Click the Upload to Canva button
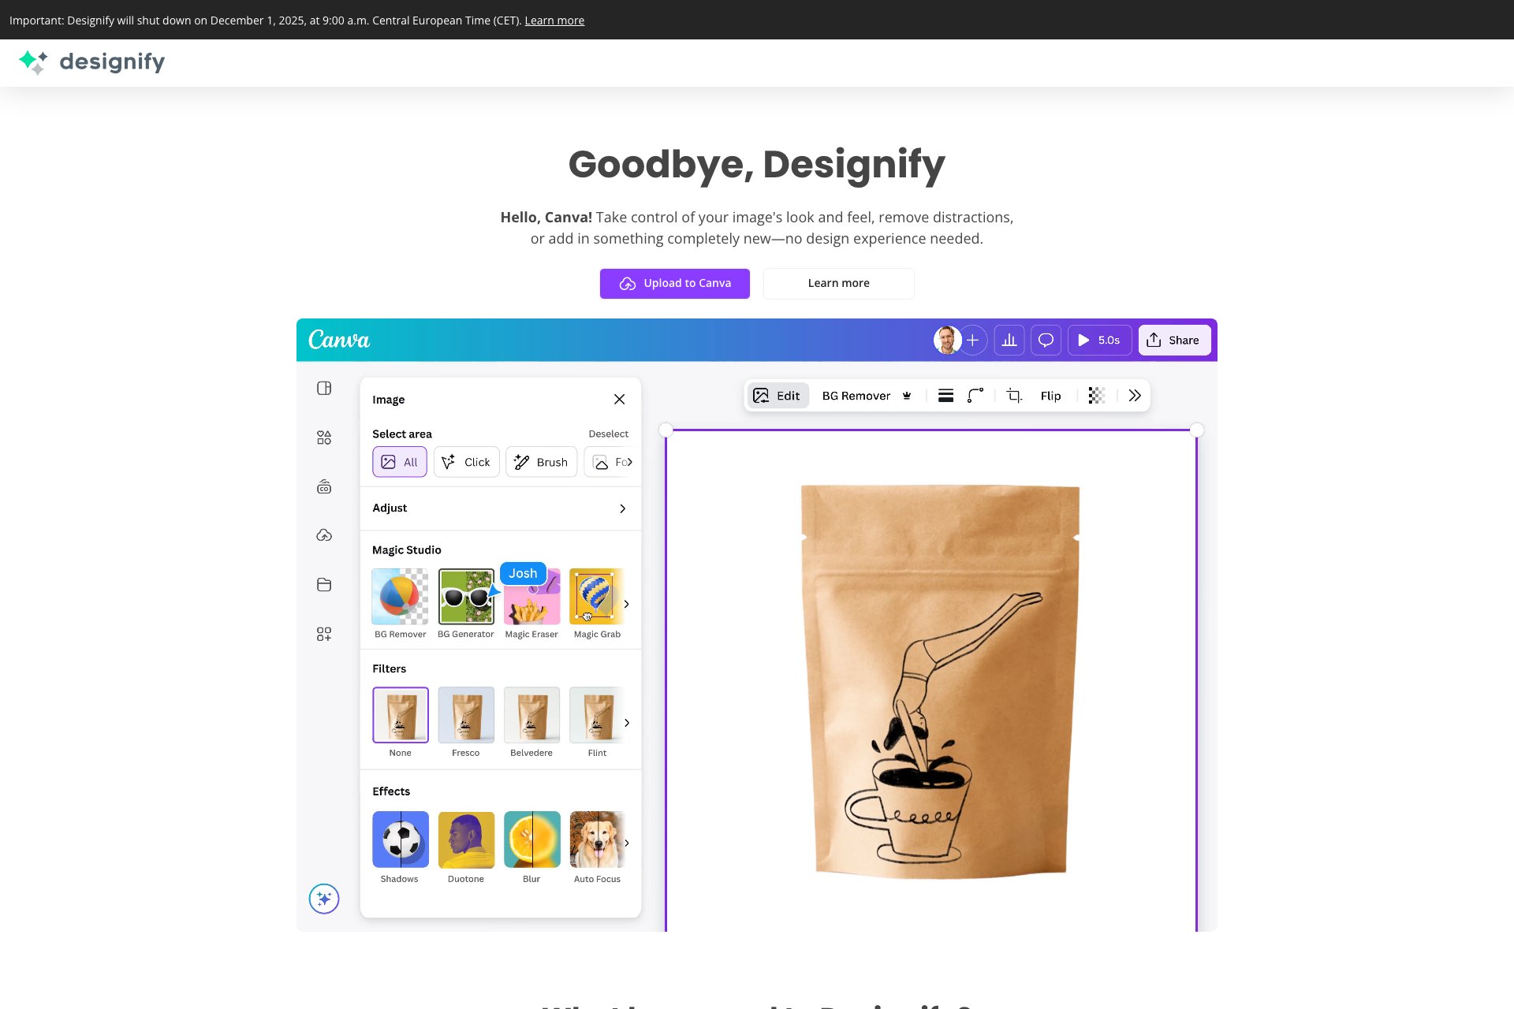Image resolution: width=1514 pixels, height=1009 pixels. pyautogui.click(x=674, y=283)
